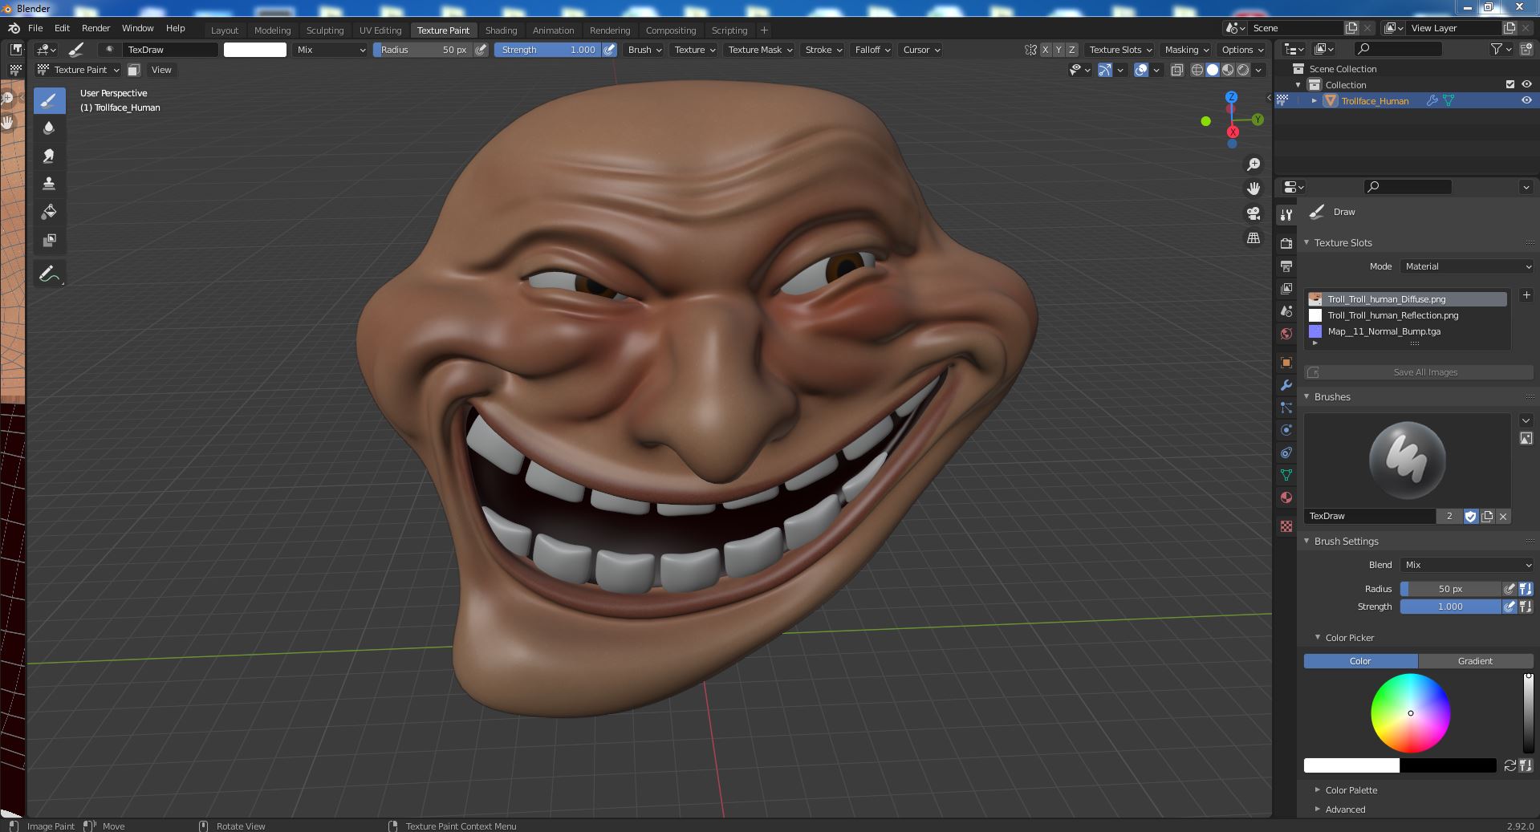Open the File menu

click(35, 28)
